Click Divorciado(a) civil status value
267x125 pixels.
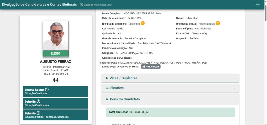tap(199, 34)
